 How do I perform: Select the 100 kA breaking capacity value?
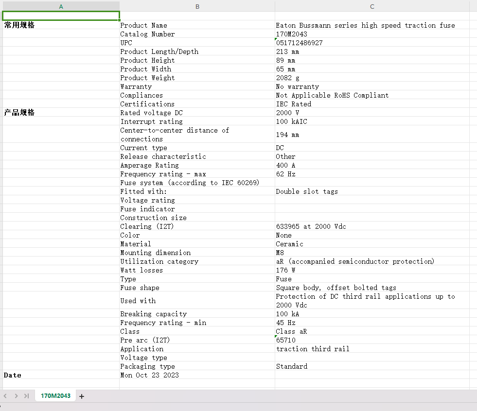pyautogui.click(x=372, y=314)
